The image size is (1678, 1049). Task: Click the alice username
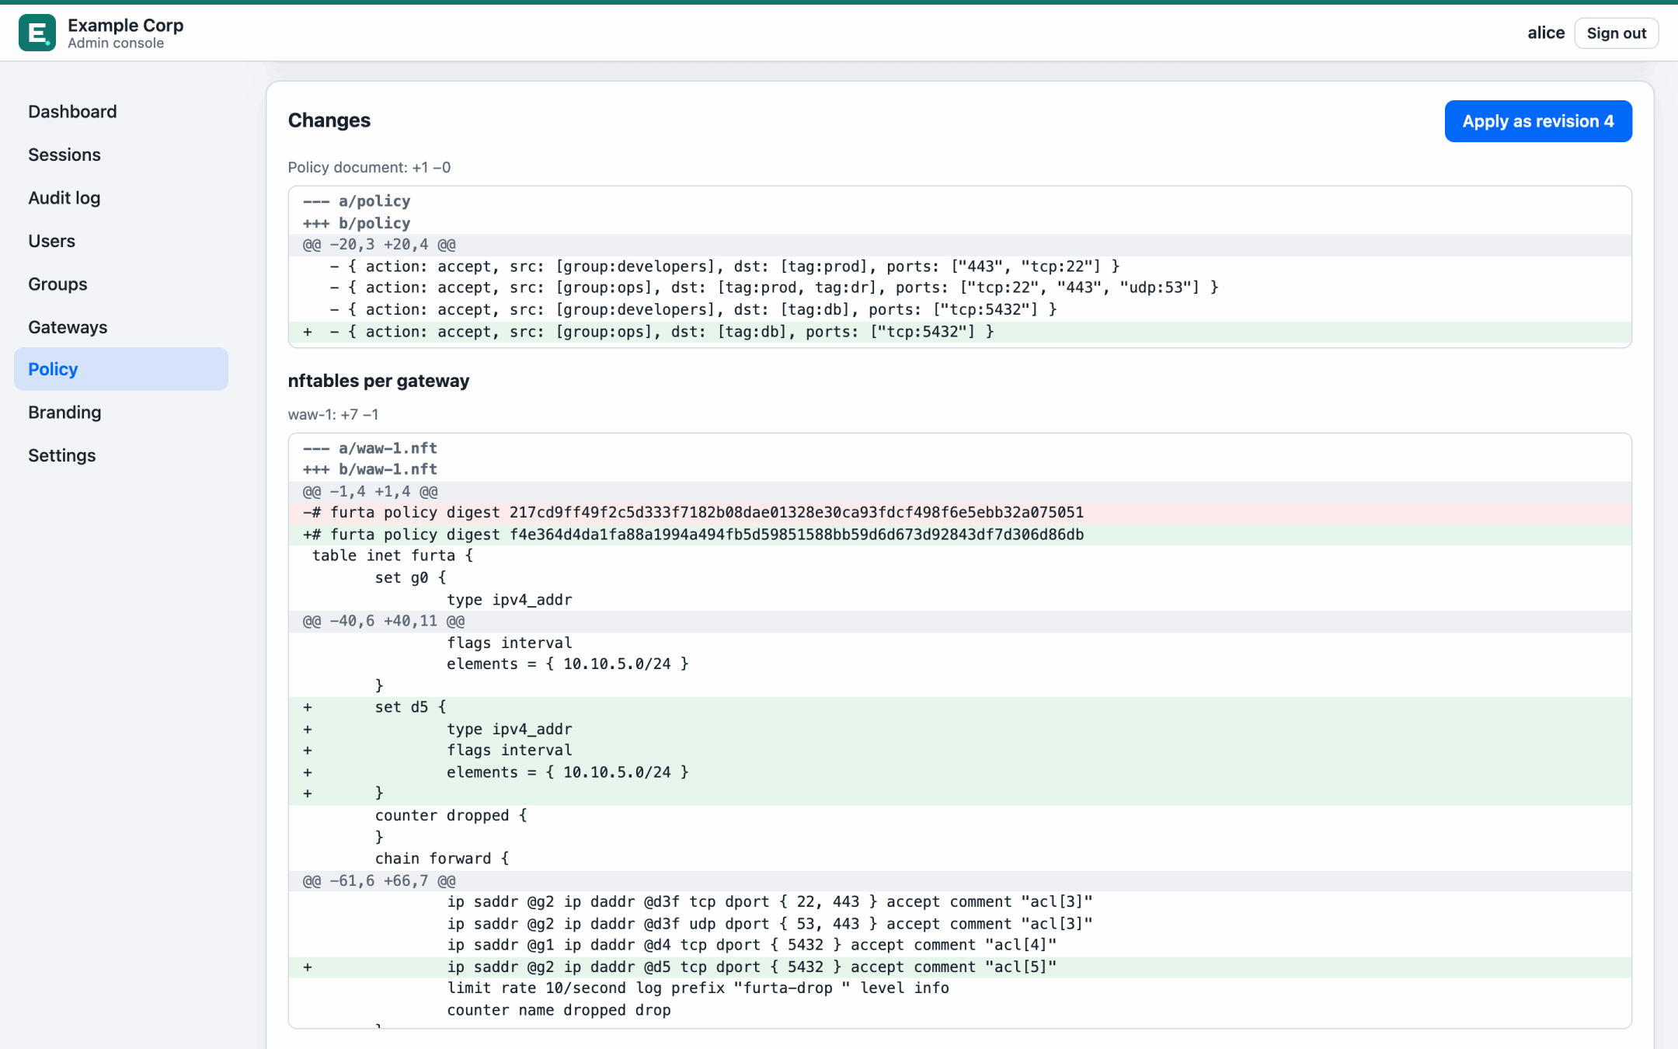coord(1546,33)
